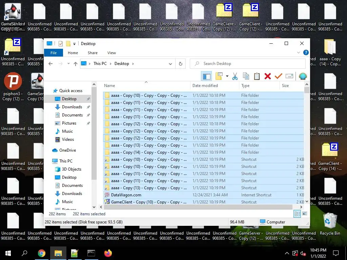Screen dimensions: 347x260
Task: Open the Command Prompt taskbar icon
Action: (x=91, y=253)
